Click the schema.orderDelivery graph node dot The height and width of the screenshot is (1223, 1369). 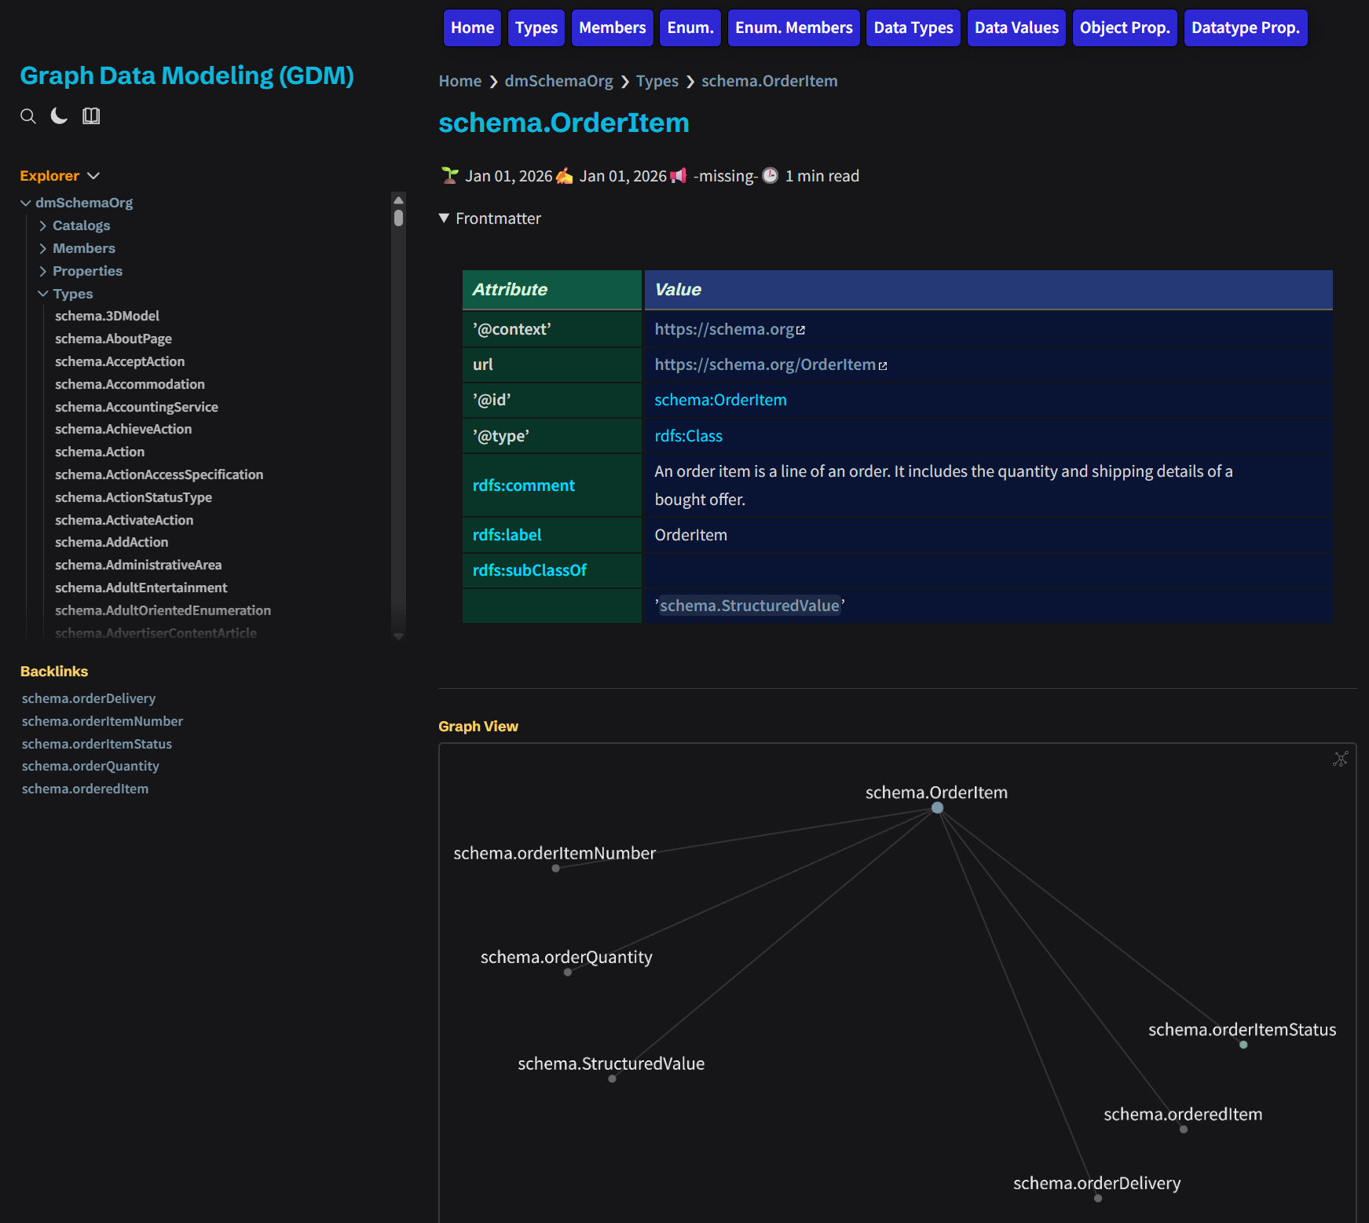tap(1098, 1198)
